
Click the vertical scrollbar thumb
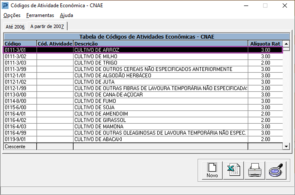point(286,49)
